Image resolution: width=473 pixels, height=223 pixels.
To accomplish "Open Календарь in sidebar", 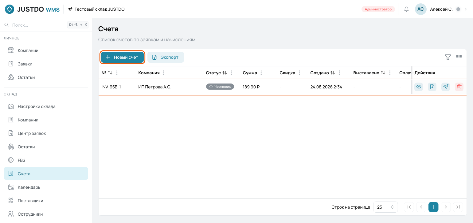I will (46, 187).
